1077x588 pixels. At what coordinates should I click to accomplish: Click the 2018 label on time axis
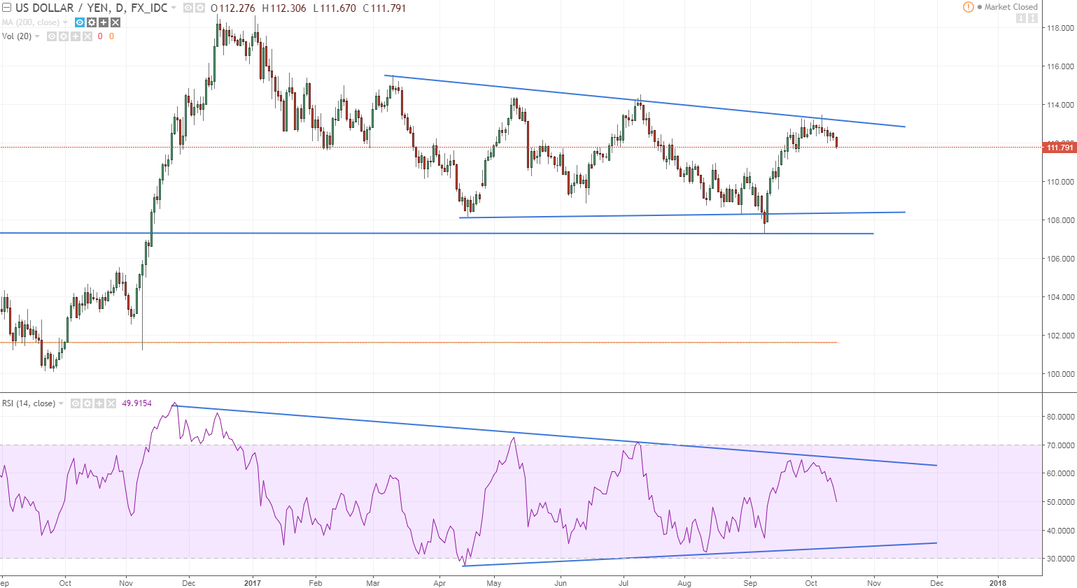[998, 583]
